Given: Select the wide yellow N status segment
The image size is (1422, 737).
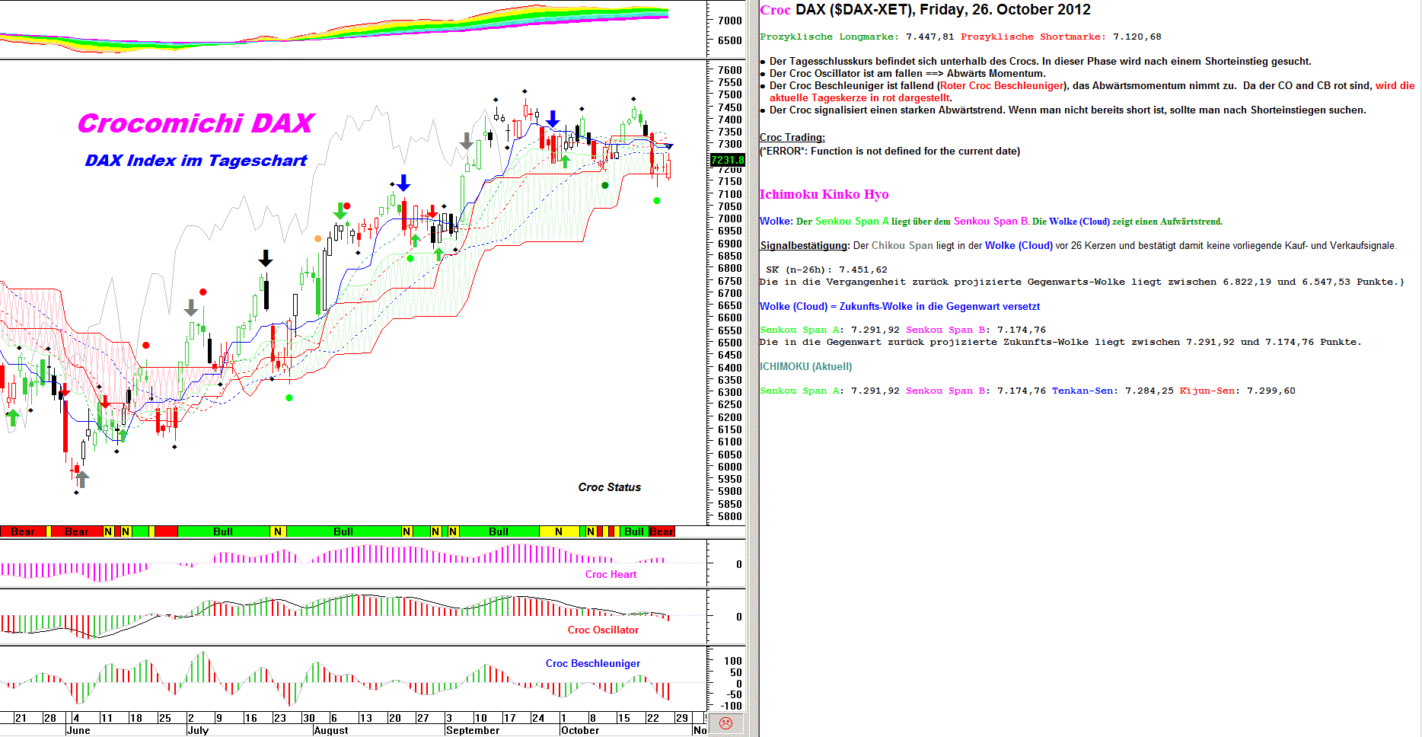Looking at the screenshot, I should pos(559,531).
